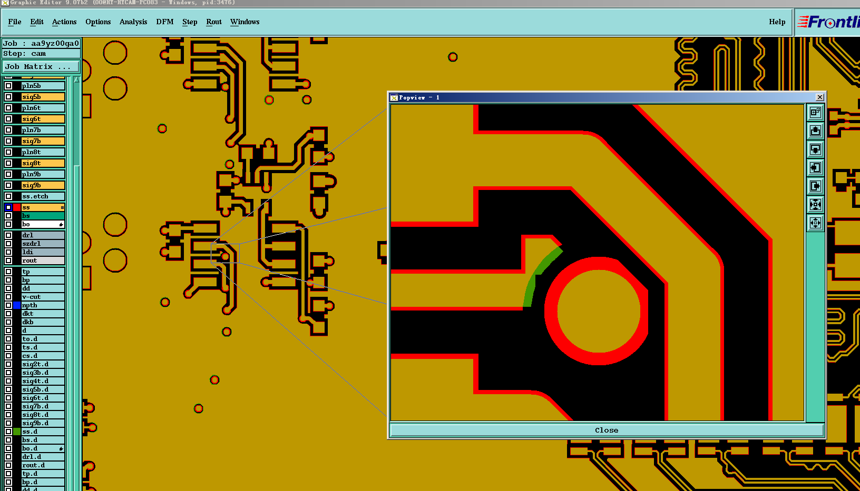Enable the drl layer checkbox
860x491 pixels.
pos(8,235)
